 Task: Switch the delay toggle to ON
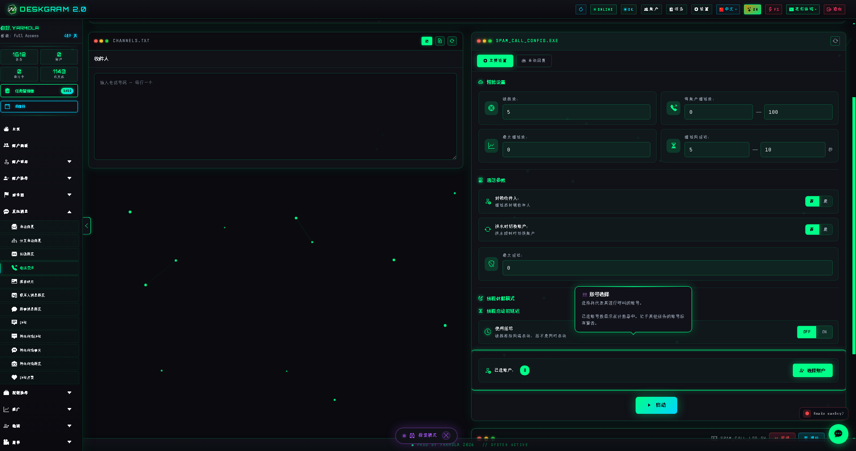[824, 332]
